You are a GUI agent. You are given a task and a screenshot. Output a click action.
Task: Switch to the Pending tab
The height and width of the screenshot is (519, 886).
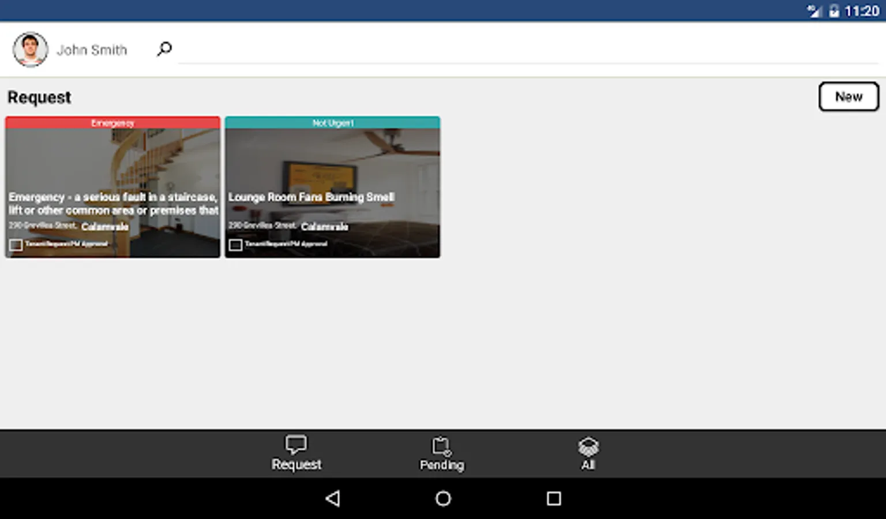pos(442,453)
